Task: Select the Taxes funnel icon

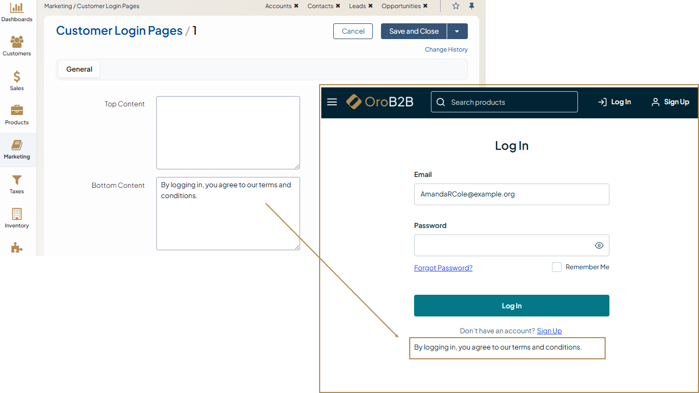Action: click(x=17, y=180)
